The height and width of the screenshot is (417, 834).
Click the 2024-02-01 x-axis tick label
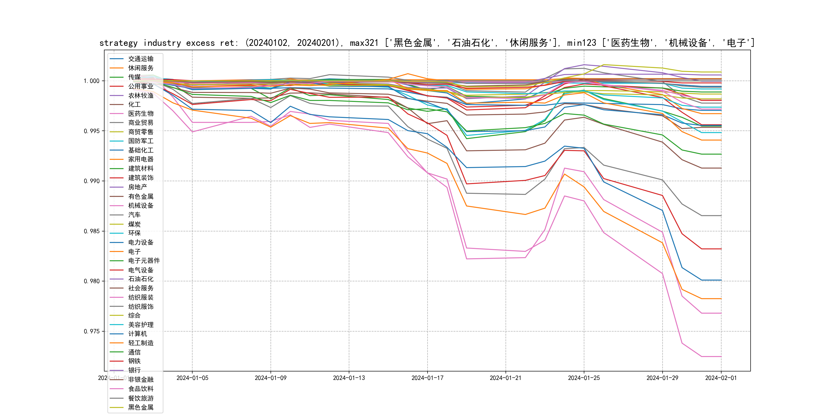point(721,378)
